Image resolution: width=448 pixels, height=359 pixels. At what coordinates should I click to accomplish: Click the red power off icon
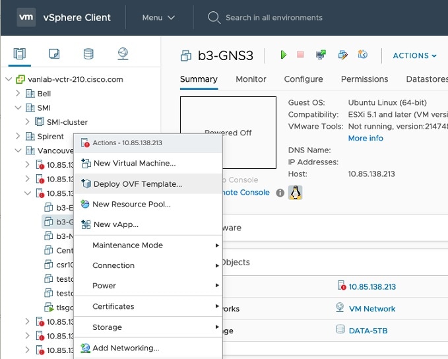click(300, 54)
